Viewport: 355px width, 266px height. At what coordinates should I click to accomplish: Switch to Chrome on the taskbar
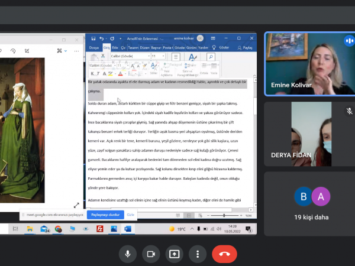(x=58, y=229)
